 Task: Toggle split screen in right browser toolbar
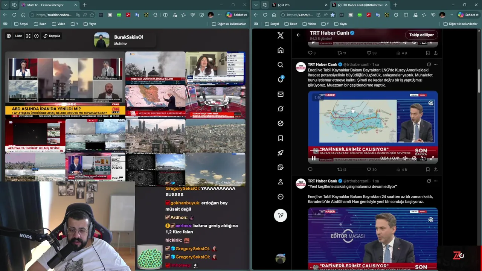tap(406, 15)
